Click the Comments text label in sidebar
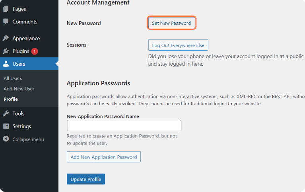This screenshot has height=192, width=305. tap(25, 22)
